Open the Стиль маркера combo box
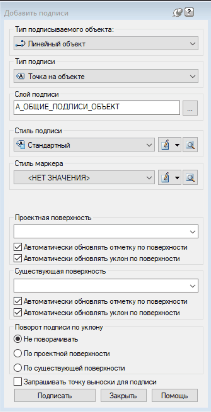 click(84, 178)
